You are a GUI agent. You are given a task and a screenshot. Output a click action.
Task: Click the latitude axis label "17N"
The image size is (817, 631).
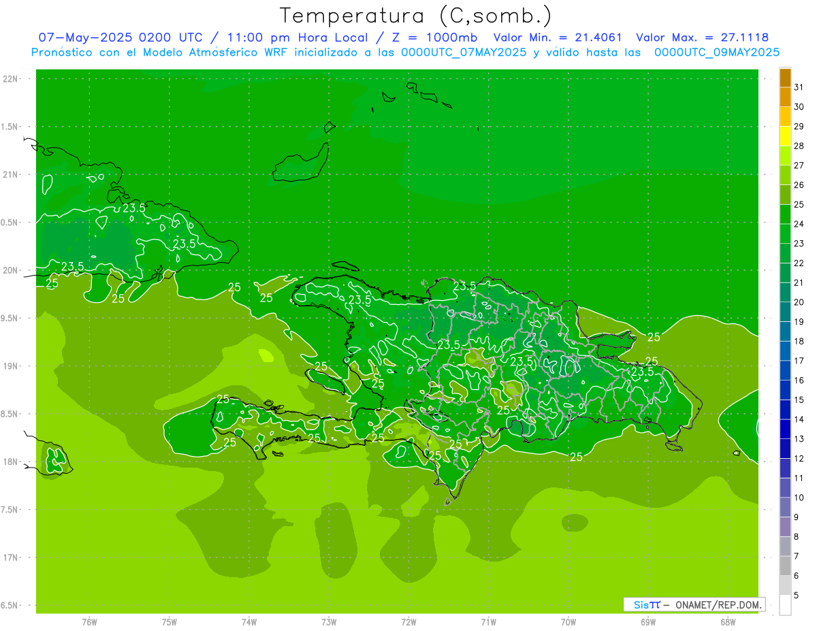click(x=11, y=557)
